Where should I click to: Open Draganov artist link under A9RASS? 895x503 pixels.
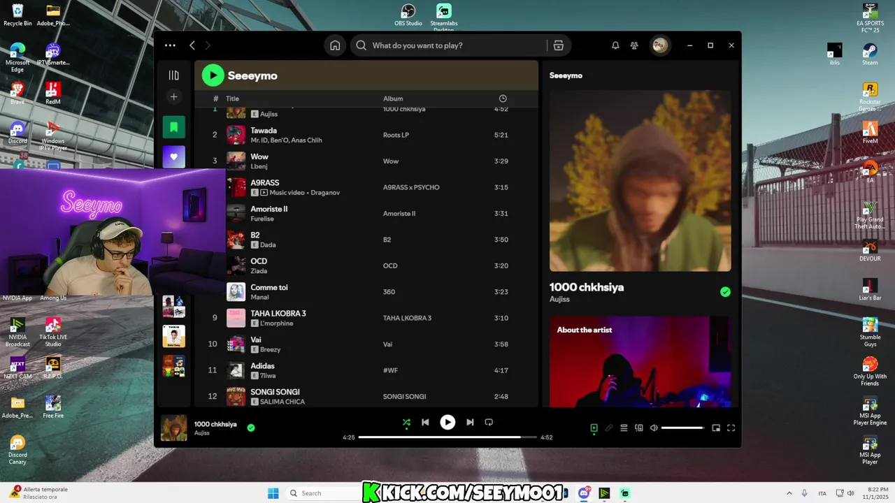pos(324,193)
